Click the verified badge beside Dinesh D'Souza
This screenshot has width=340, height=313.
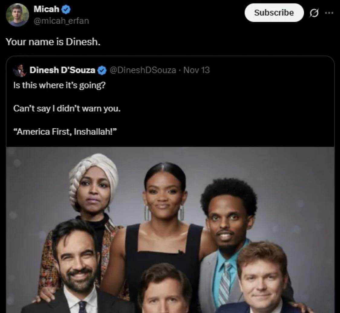click(x=102, y=70)
